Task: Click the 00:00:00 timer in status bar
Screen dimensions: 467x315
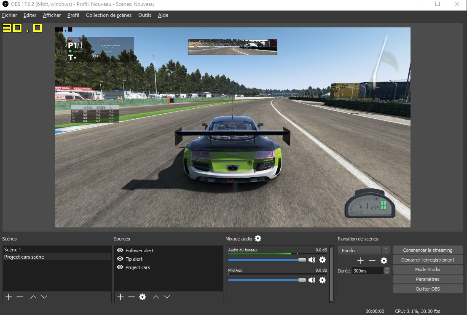Action: 375,311
